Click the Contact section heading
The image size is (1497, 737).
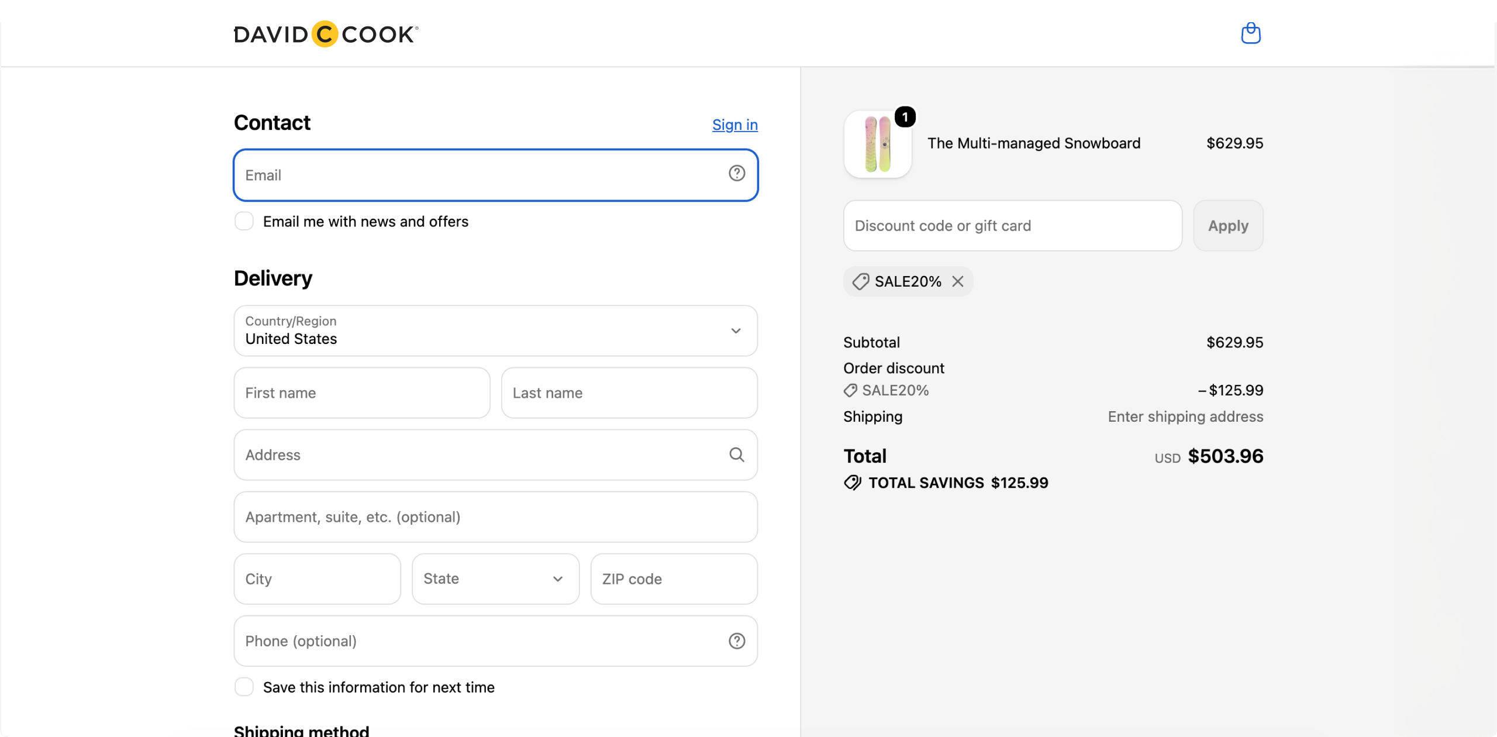click(272, 123)
